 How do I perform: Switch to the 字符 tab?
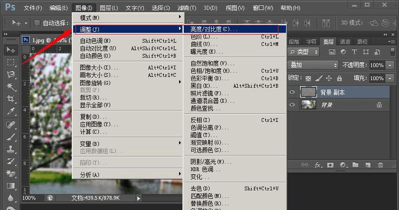(x=311, y=42)
